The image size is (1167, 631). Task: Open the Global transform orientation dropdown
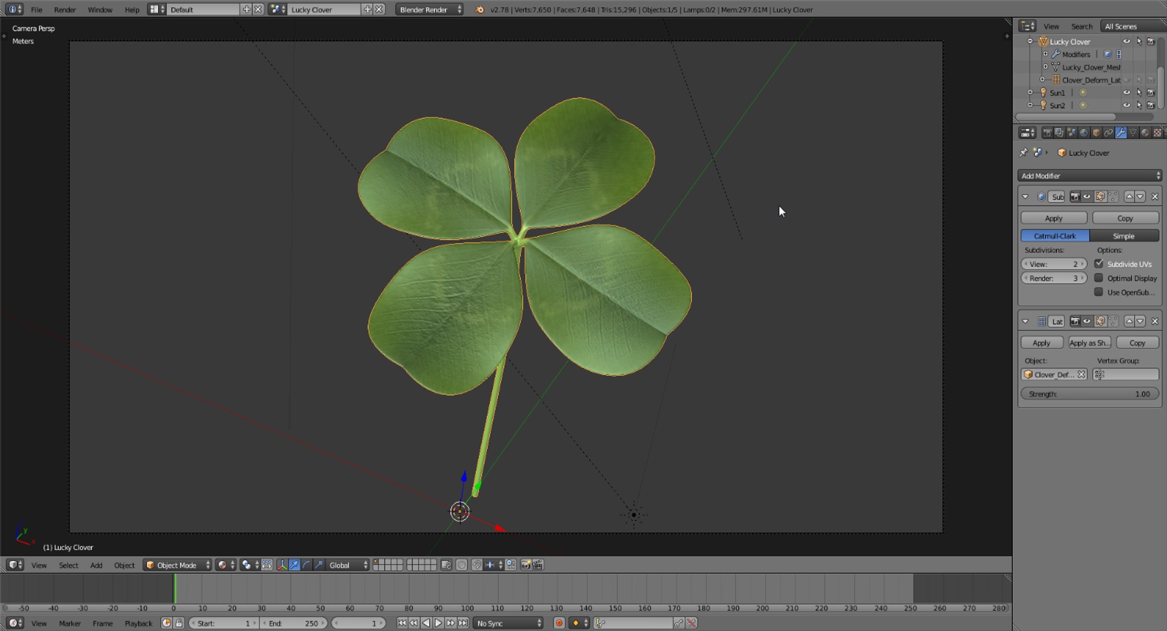click(347, 565)
